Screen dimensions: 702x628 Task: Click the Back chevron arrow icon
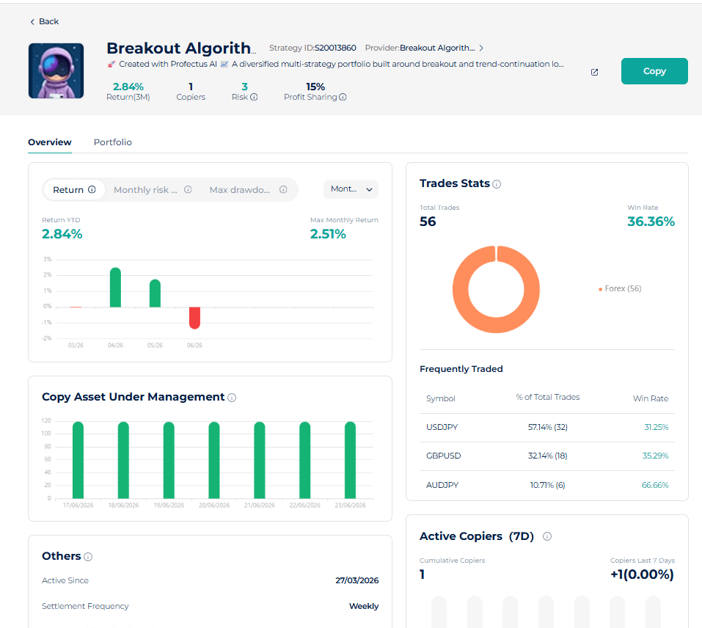(32, 22)
